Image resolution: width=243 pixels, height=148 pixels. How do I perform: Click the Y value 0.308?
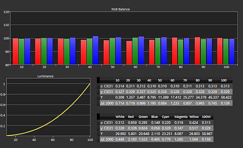tap(120, 97)
